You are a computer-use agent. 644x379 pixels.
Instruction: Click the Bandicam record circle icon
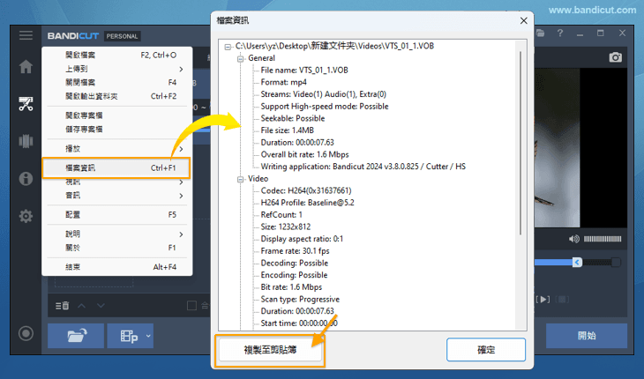pyautogui.click(x=26, y=333)
